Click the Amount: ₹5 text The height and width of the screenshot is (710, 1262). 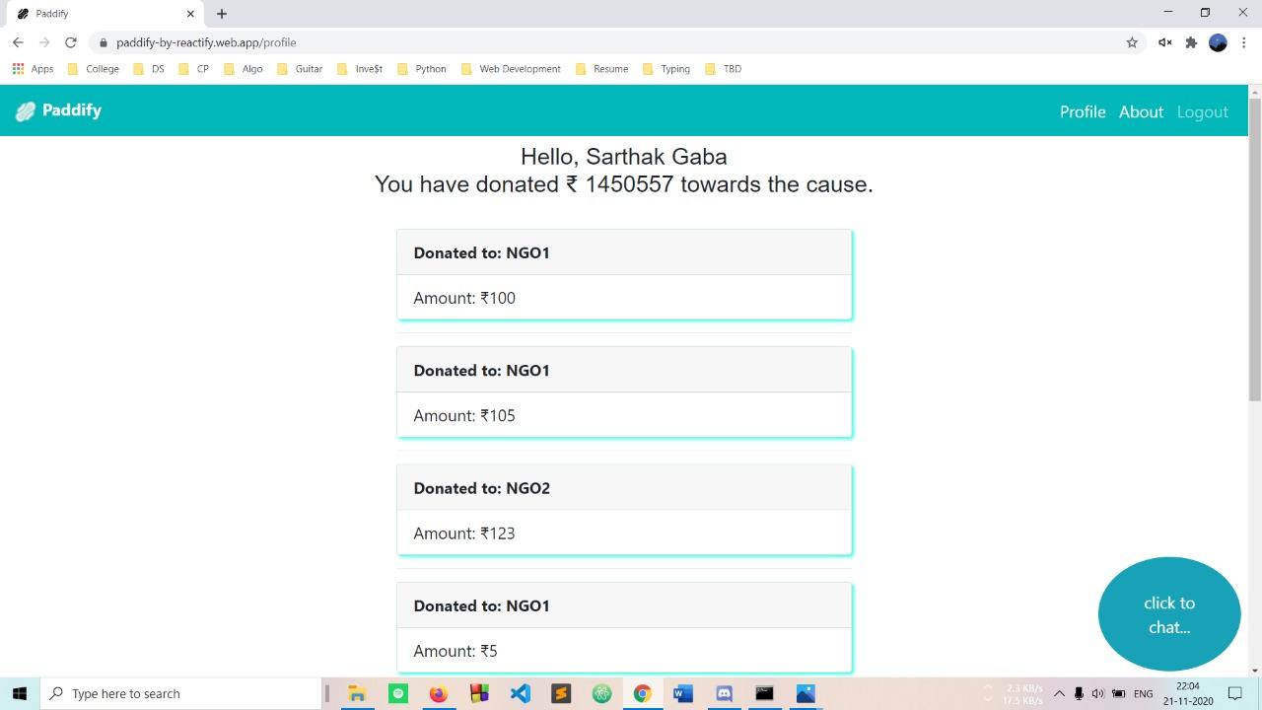[x=456, y=651]
